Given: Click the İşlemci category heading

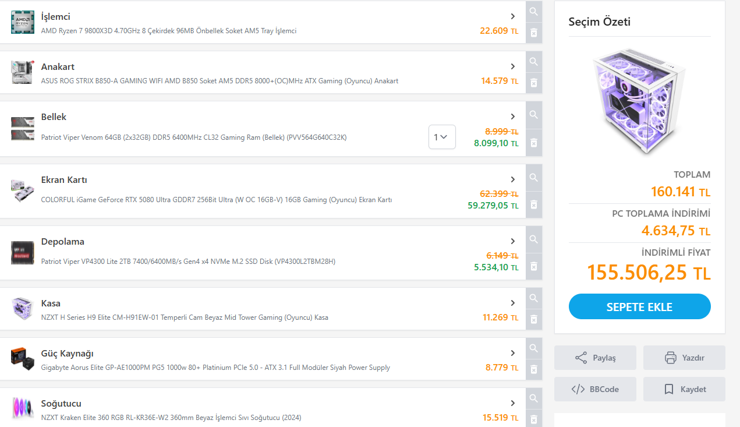Looking at the screenshot, I should coord(56,16).
